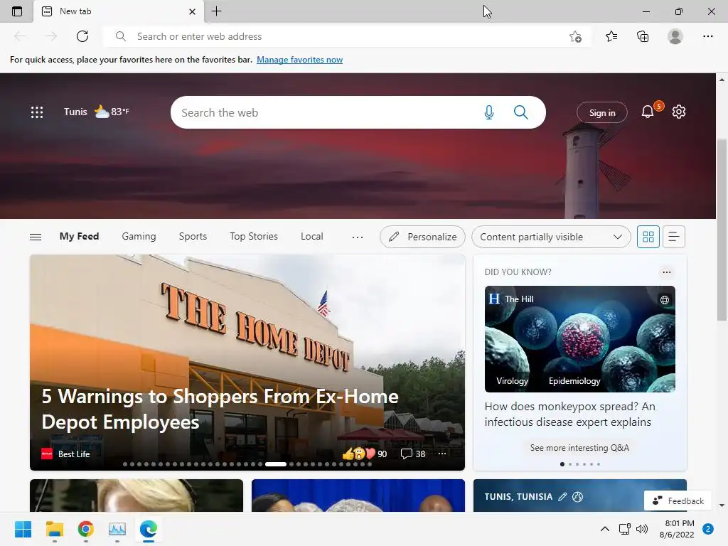Open page settings gear icon
This screenshot has height=546, width=728.
click(x=679, y=112)
